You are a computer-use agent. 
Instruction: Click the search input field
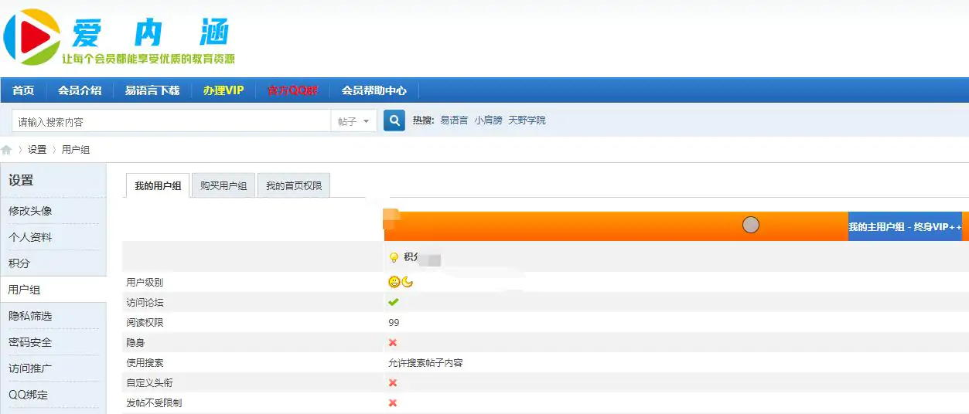pyautogui.click(x=172, y=121)
